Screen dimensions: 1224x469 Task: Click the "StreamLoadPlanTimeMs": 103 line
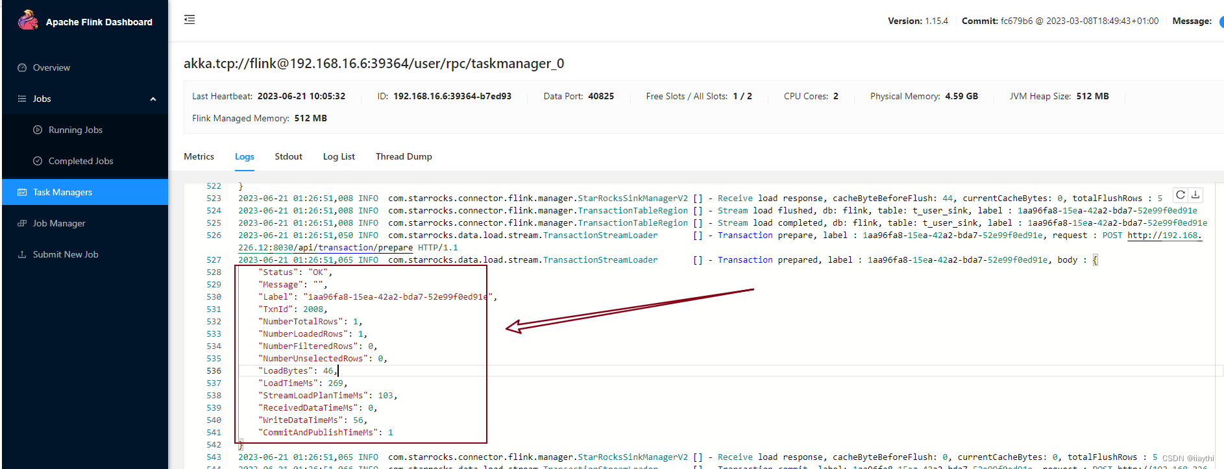click(328, 396)
